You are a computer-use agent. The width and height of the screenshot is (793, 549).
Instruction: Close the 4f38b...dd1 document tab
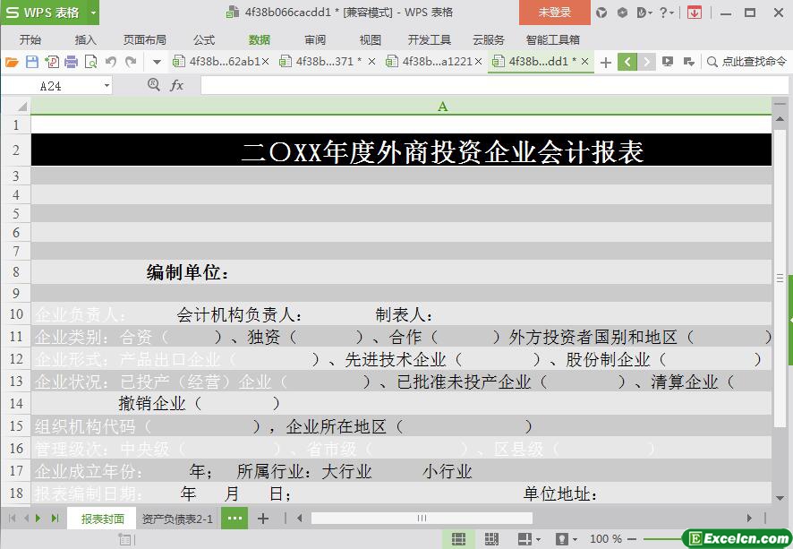584,62
